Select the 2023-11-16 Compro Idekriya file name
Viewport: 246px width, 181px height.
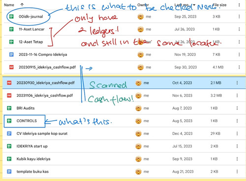tap(43, 54)
